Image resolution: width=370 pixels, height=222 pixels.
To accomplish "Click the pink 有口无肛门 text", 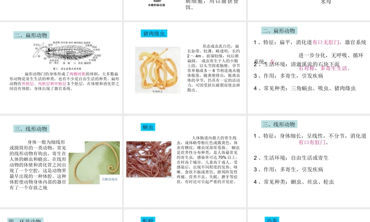I will tap(327, 42).
